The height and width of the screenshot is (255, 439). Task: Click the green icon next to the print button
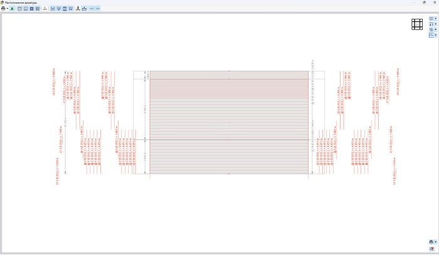13,9
